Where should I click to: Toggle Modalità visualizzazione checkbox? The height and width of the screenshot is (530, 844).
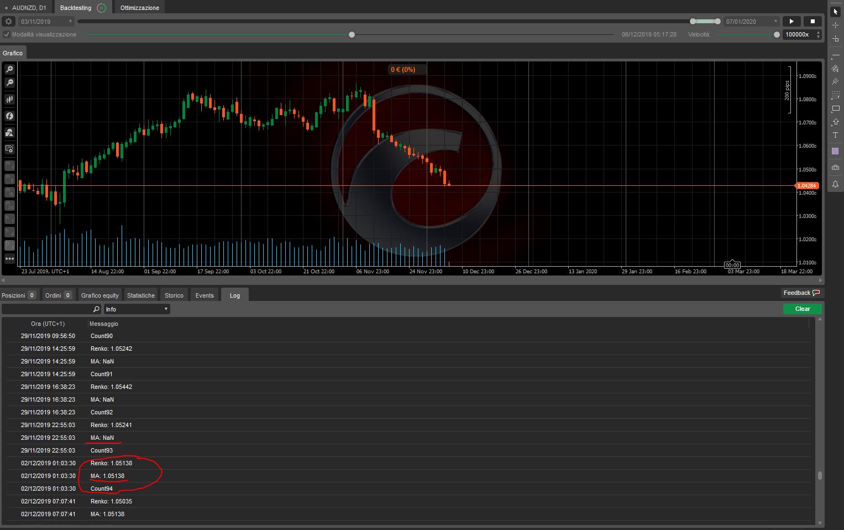tap(7, 34)
